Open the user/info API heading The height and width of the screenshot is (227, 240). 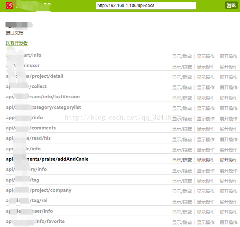(29, 211)
